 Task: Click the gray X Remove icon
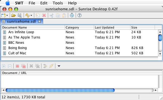31,66
